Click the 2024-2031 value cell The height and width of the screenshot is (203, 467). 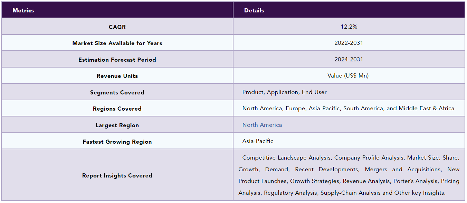point(349,59)
